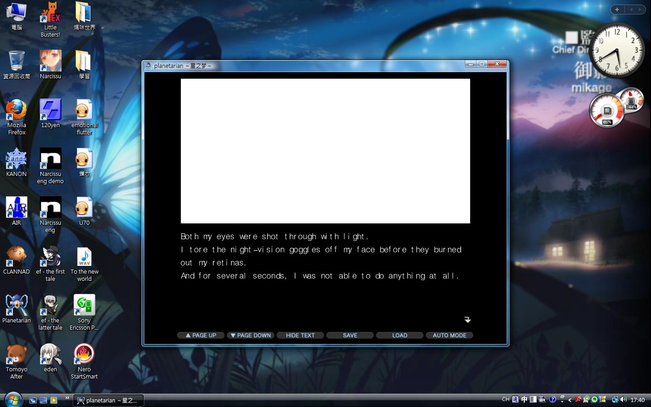Select the Narcissu desktop shortcut with girl portrait
Viewport: 651px width, 407px height.
pyautogui.click(x=50, y=65)
